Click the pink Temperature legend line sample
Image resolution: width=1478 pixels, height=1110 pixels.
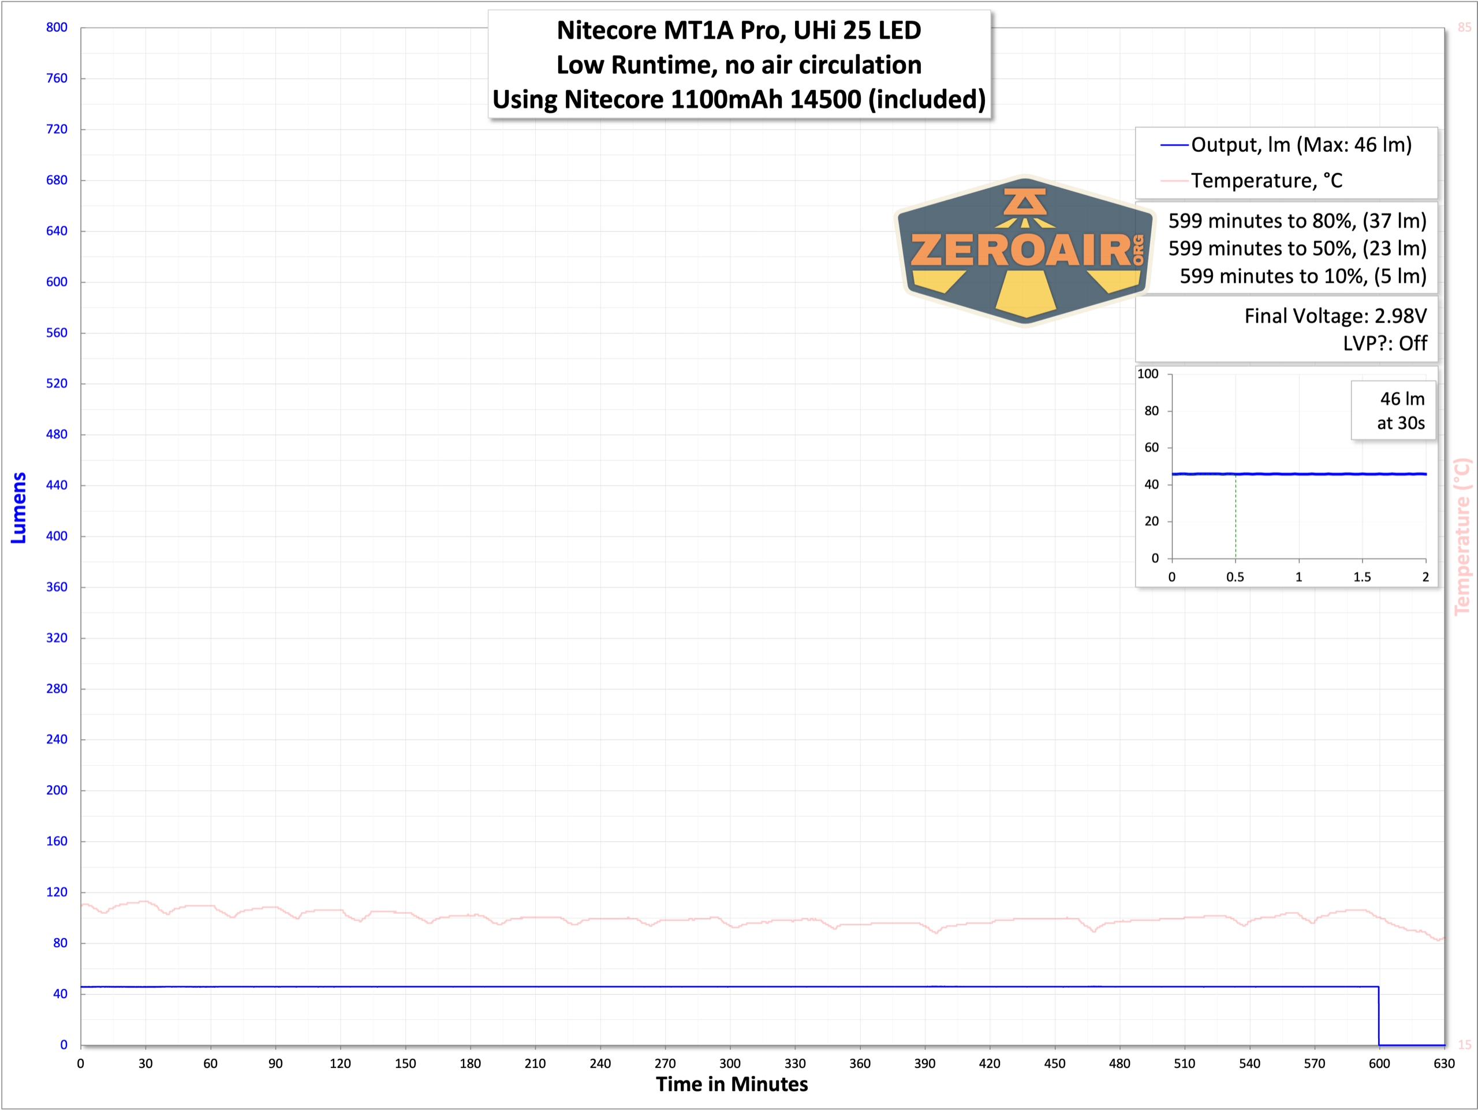(1174, 181)
